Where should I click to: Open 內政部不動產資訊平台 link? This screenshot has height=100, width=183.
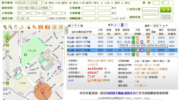121,93
